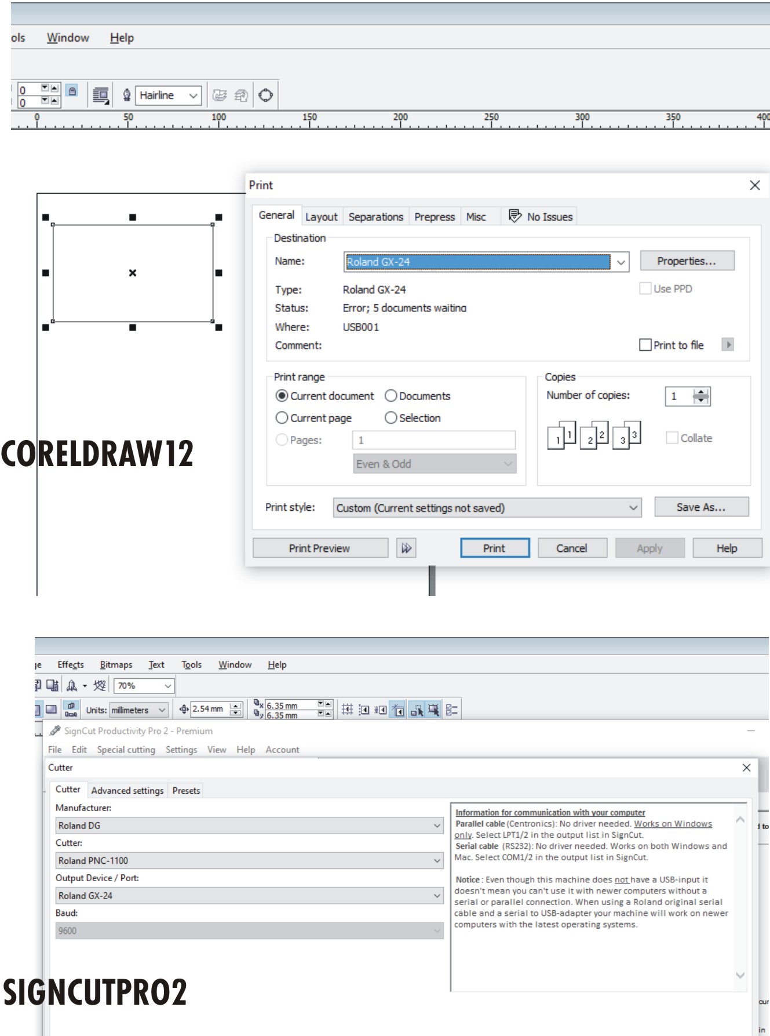This screenshot has width=770, height=1036.
Task: Select the Selection print range option
Action: (x=391, y=417)
